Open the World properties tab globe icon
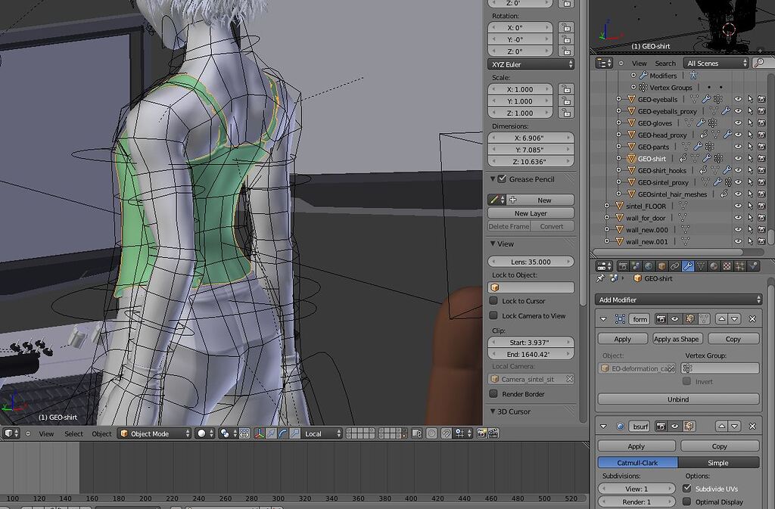The height and width of the screenshot is (509, 775). pos(649,266)
